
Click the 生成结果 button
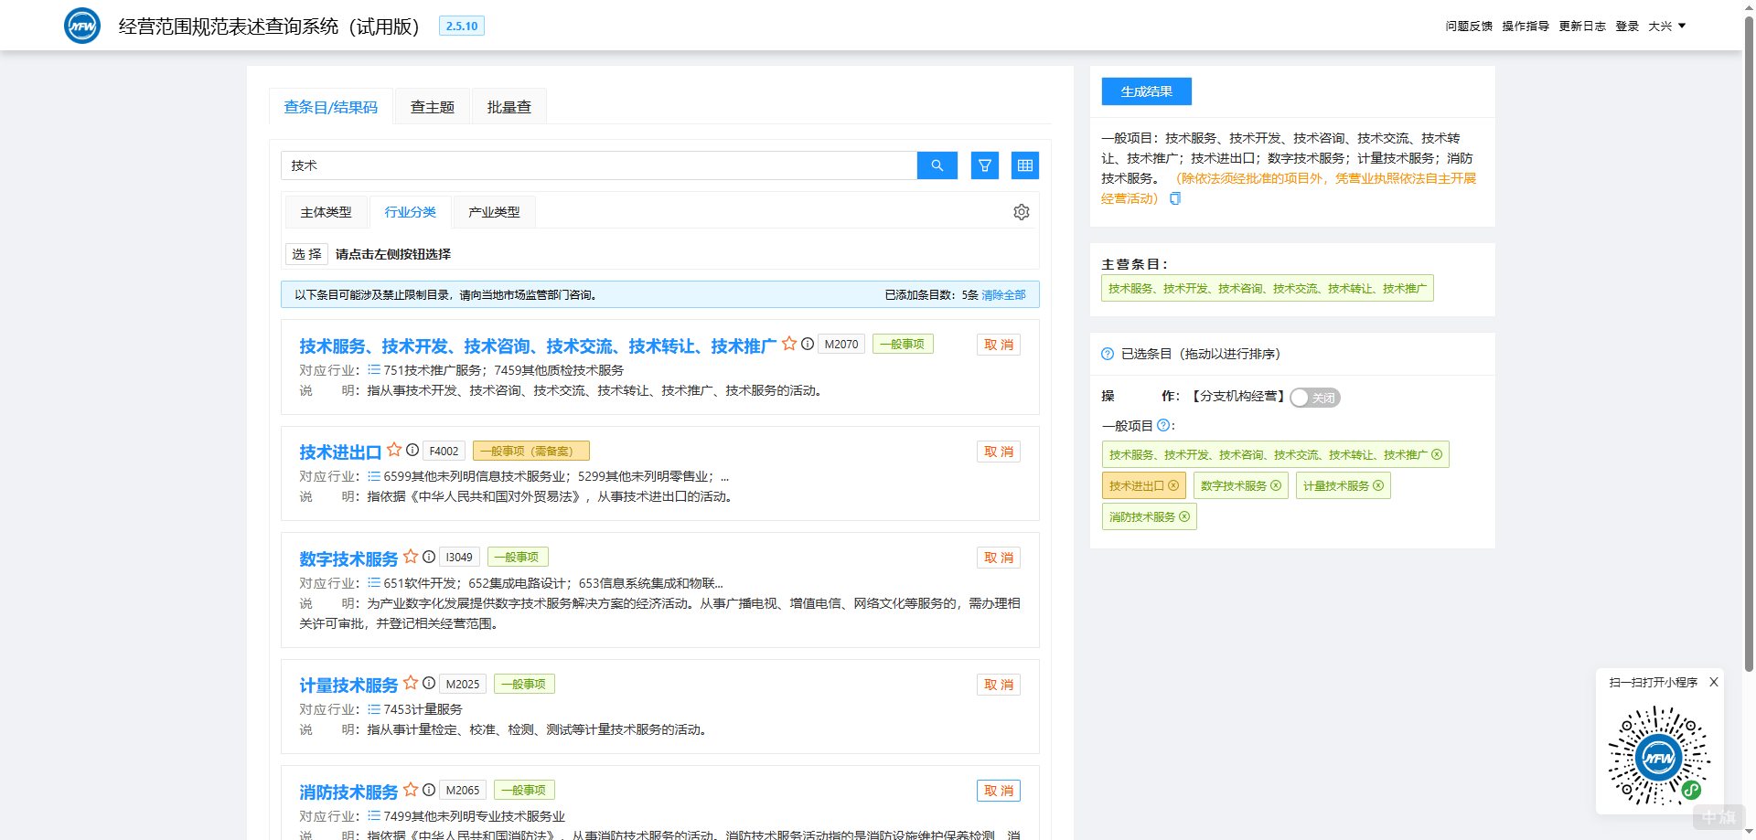tap(1146, 91)
